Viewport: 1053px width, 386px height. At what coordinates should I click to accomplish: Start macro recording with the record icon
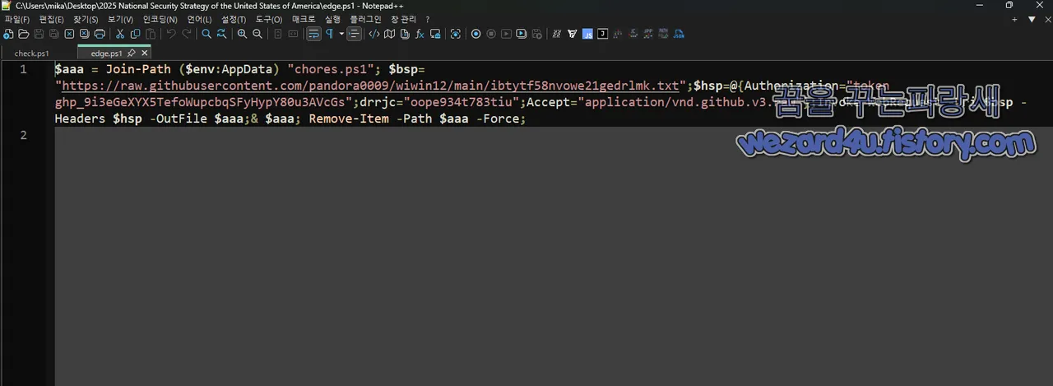tap(475, 34)
